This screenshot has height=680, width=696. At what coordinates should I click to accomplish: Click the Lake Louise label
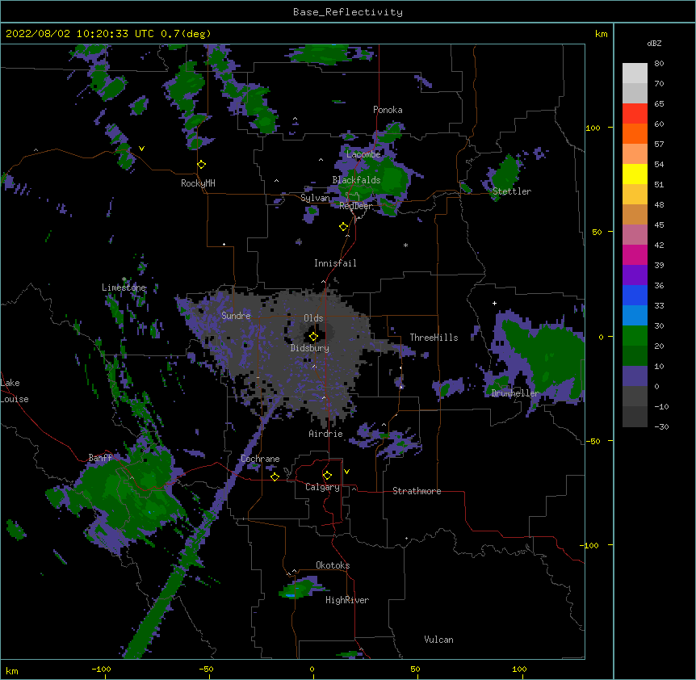coord(15,391)
